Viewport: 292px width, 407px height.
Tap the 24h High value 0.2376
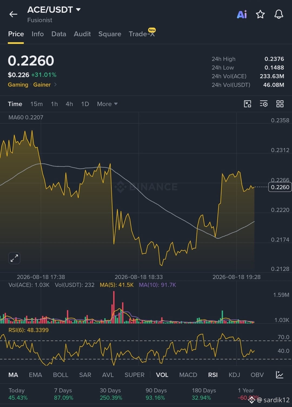(274, 59)
